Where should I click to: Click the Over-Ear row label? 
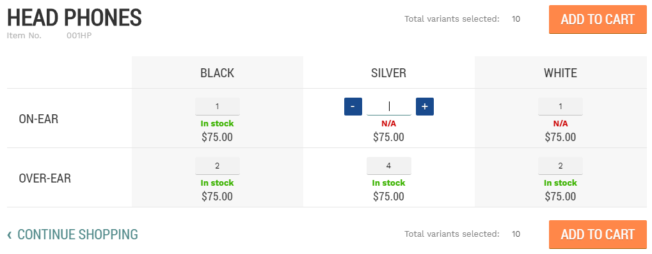pyautogui.click(x=45, y=179)
